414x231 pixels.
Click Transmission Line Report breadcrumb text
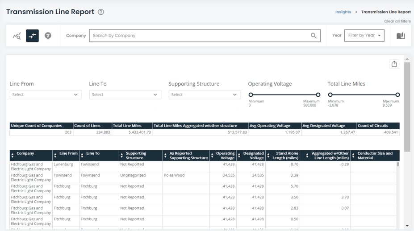coord(386,12)
